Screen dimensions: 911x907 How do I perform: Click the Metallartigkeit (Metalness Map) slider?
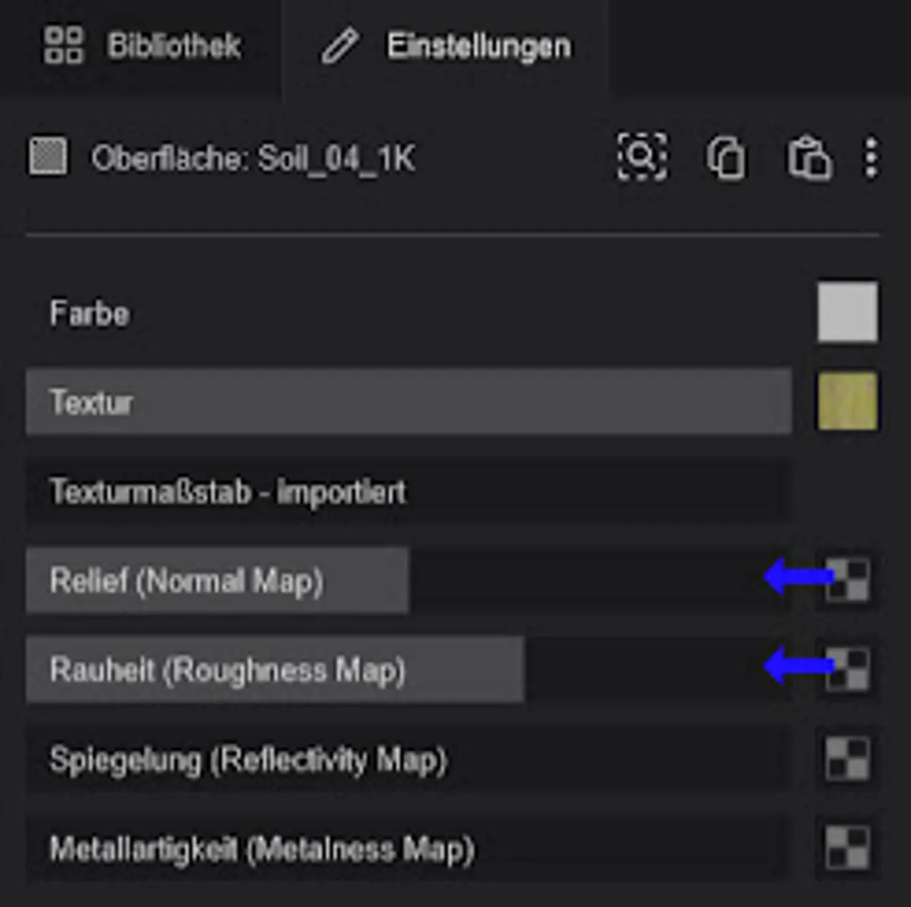coord(408,848)
